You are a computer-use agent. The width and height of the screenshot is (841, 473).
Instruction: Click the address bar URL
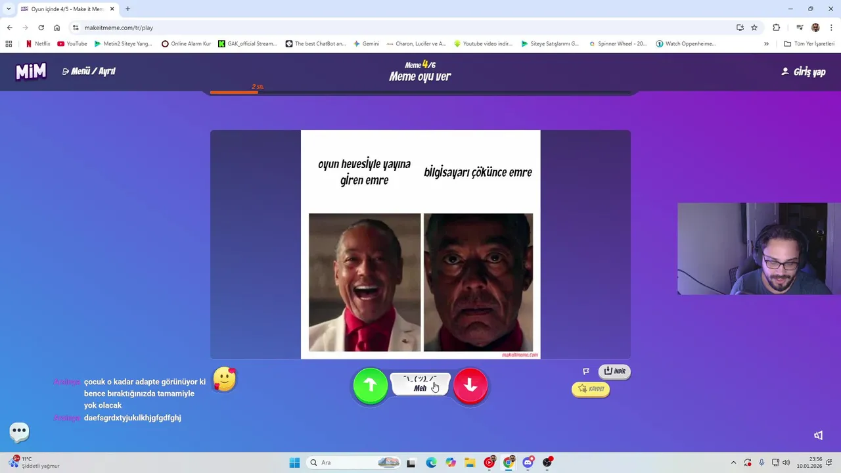pos(119,28)
